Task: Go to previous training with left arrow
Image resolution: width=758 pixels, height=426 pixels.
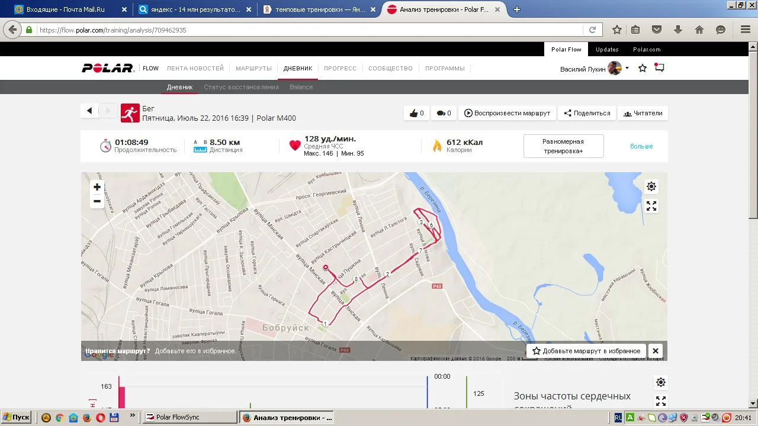Action: click(x=89, y=111)
